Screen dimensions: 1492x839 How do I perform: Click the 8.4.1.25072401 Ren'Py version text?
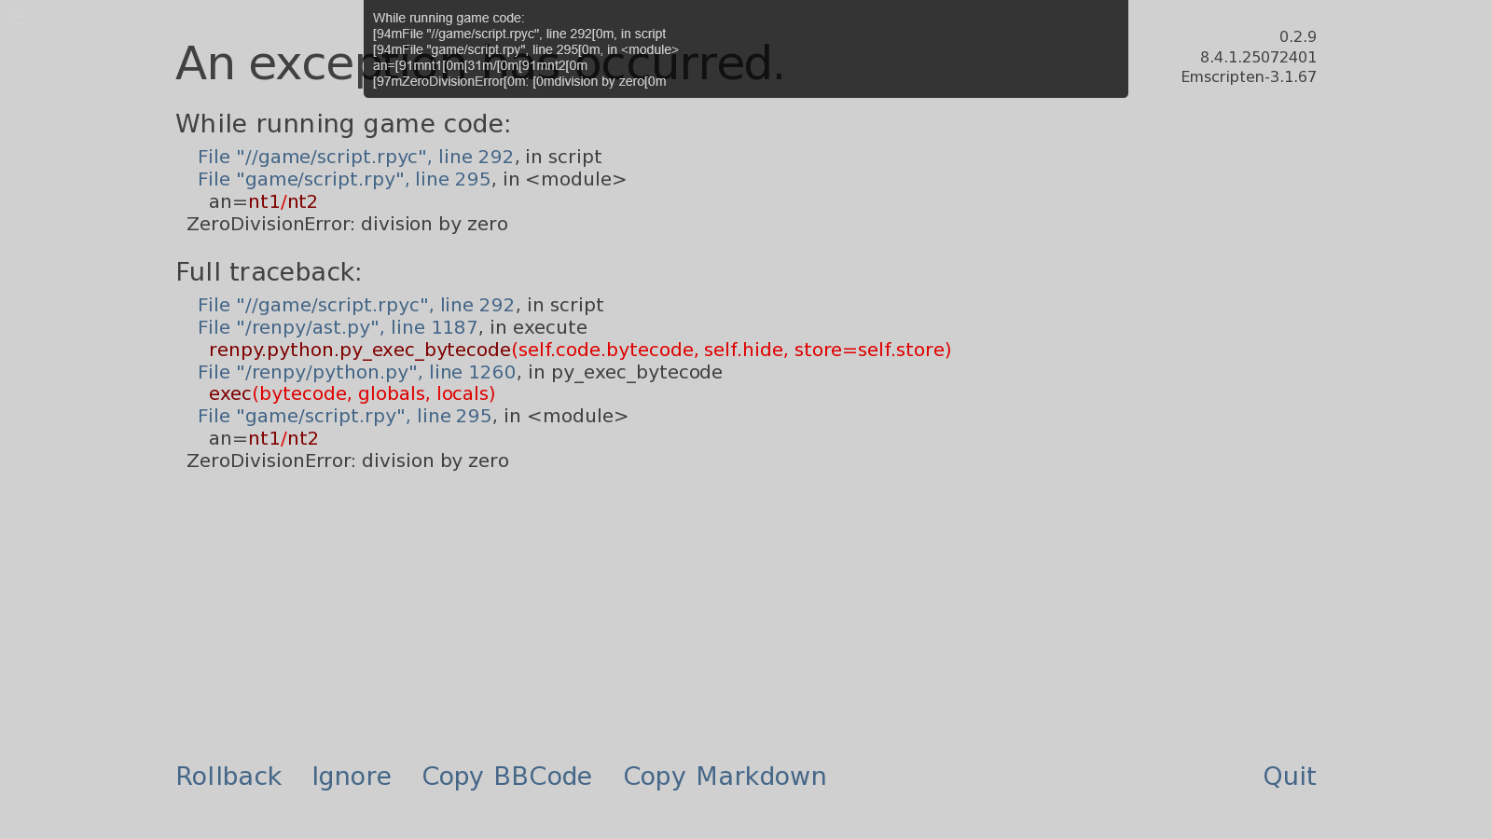pos(1258,57)
